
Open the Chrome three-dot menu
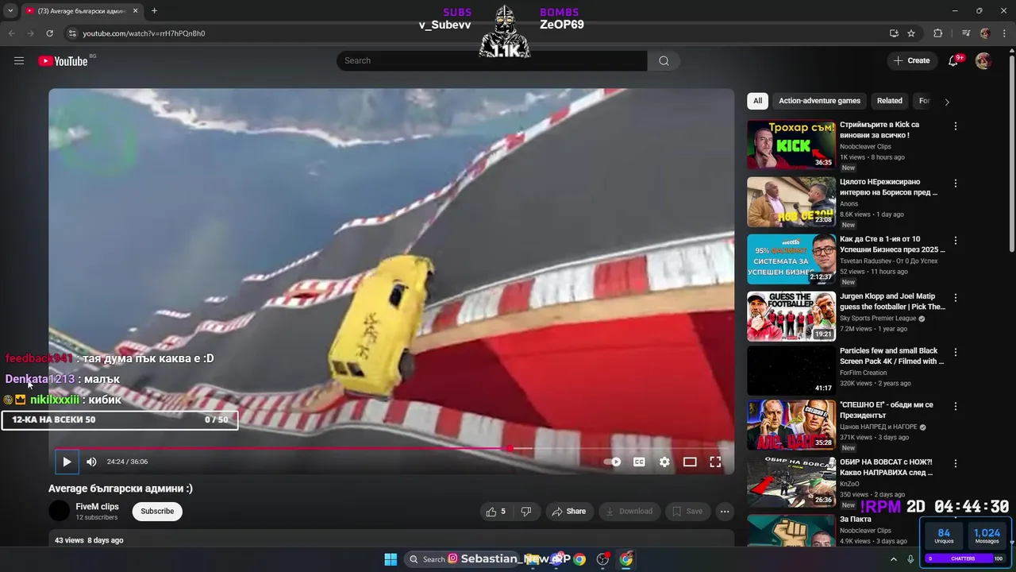(1005, 33)
